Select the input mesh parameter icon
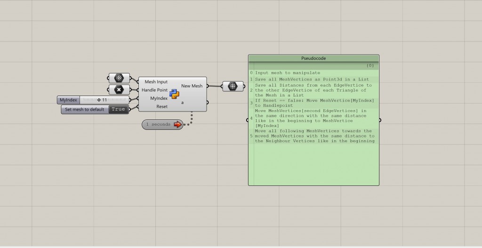This screenshot has height=248, width=482. [x=119, y=78]
